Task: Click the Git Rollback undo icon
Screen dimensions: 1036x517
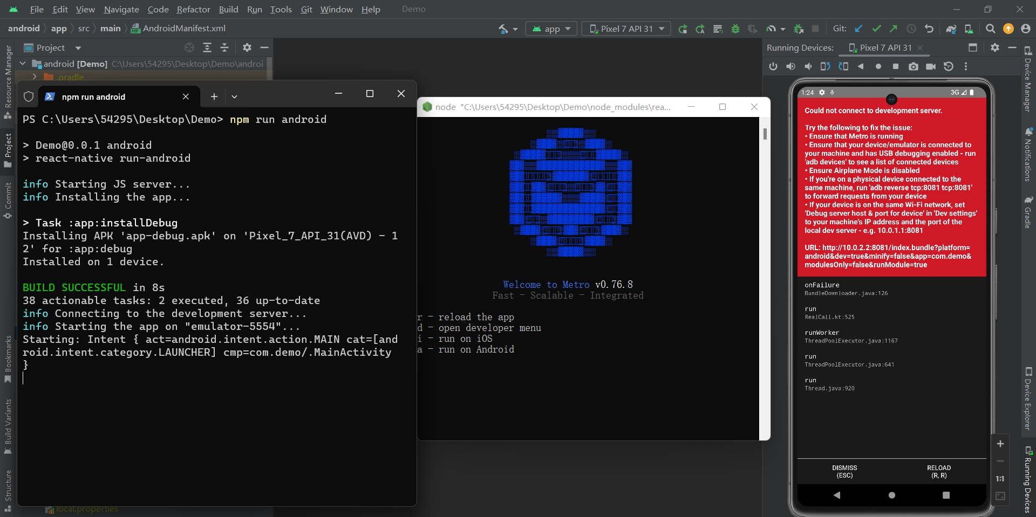Action: [929, 29]
